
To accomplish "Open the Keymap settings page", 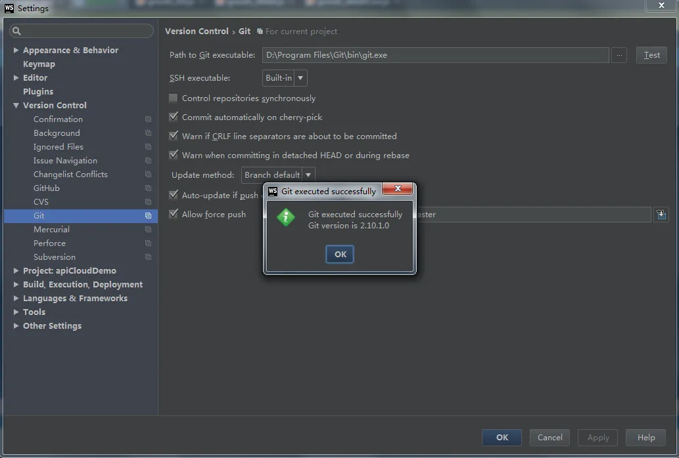I will pyautogui.click(x=39, y=64).
